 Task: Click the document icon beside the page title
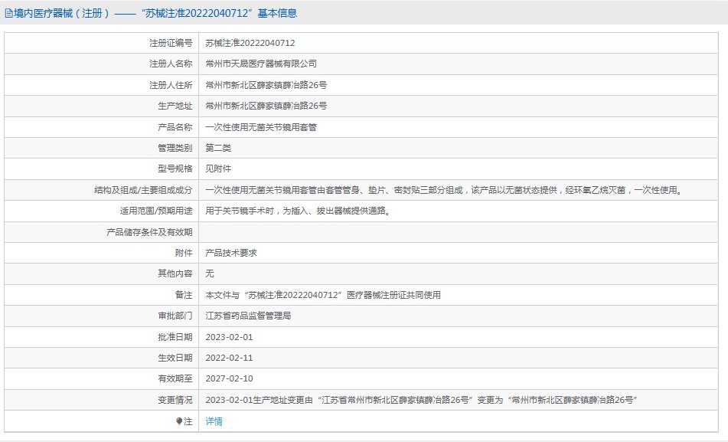(x=8, y=13)
